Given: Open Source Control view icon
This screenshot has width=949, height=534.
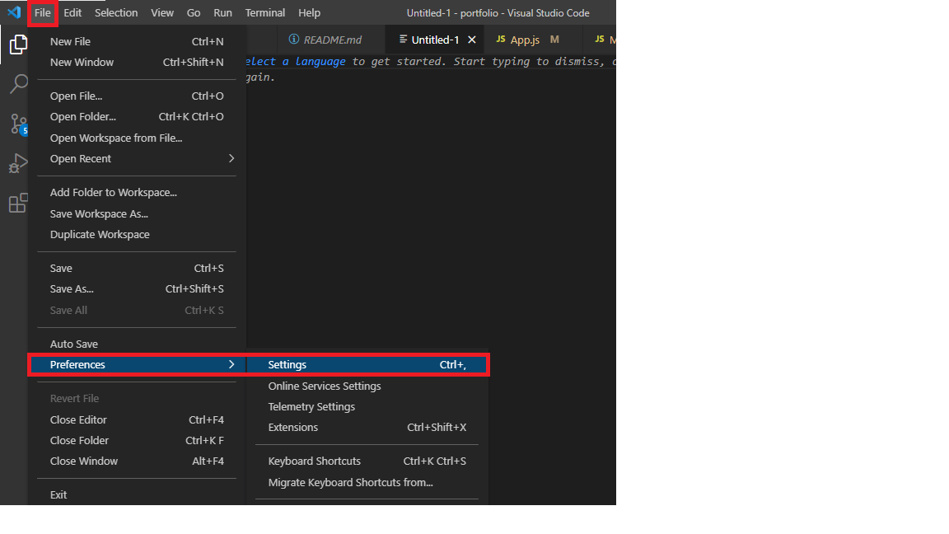Looking at the screenshot, I should (18, 124).
